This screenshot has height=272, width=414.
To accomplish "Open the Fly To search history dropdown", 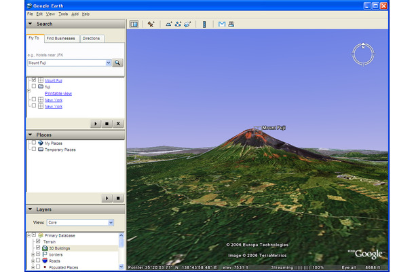I will 109,63.
